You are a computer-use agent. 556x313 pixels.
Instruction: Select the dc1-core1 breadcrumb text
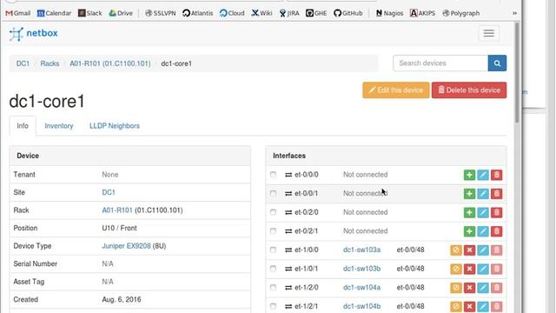pos(176,63)
